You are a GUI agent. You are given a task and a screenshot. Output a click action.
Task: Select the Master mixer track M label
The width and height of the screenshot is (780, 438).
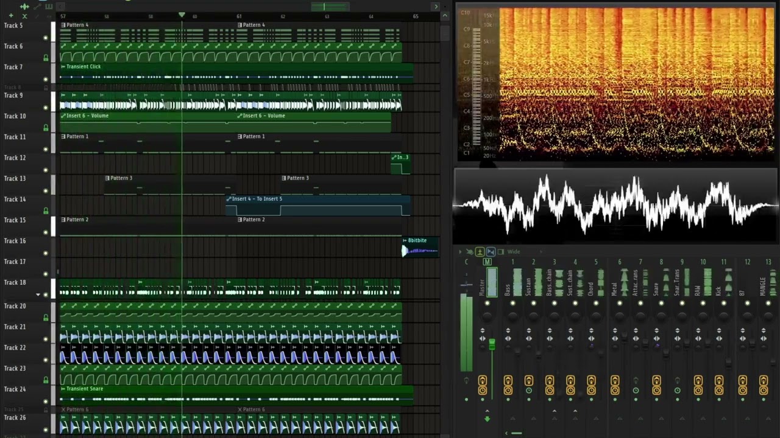point(487,262)
